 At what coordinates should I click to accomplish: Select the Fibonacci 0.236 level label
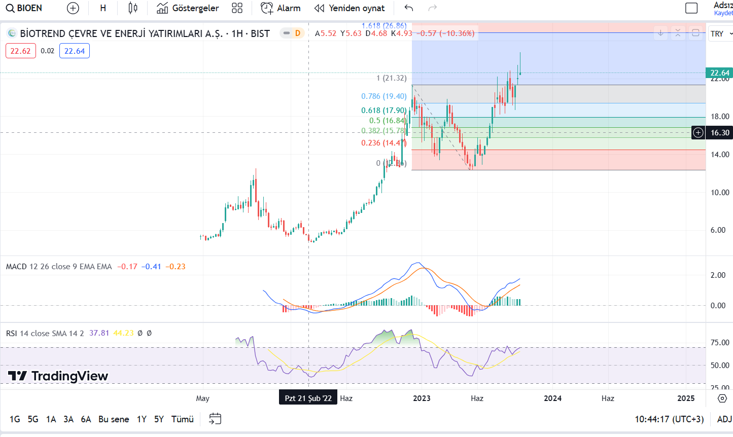(384, 143)
